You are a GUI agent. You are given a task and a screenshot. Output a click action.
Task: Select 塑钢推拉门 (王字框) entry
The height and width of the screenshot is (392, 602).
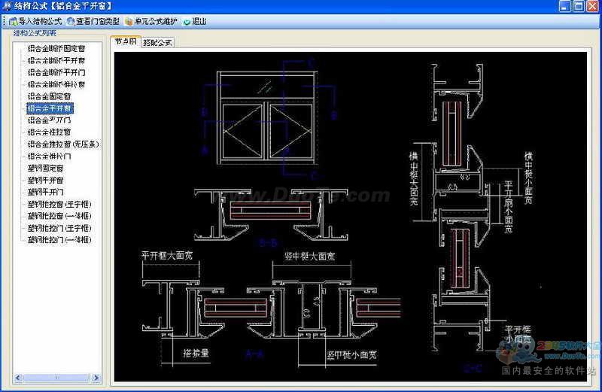point(59,228)
